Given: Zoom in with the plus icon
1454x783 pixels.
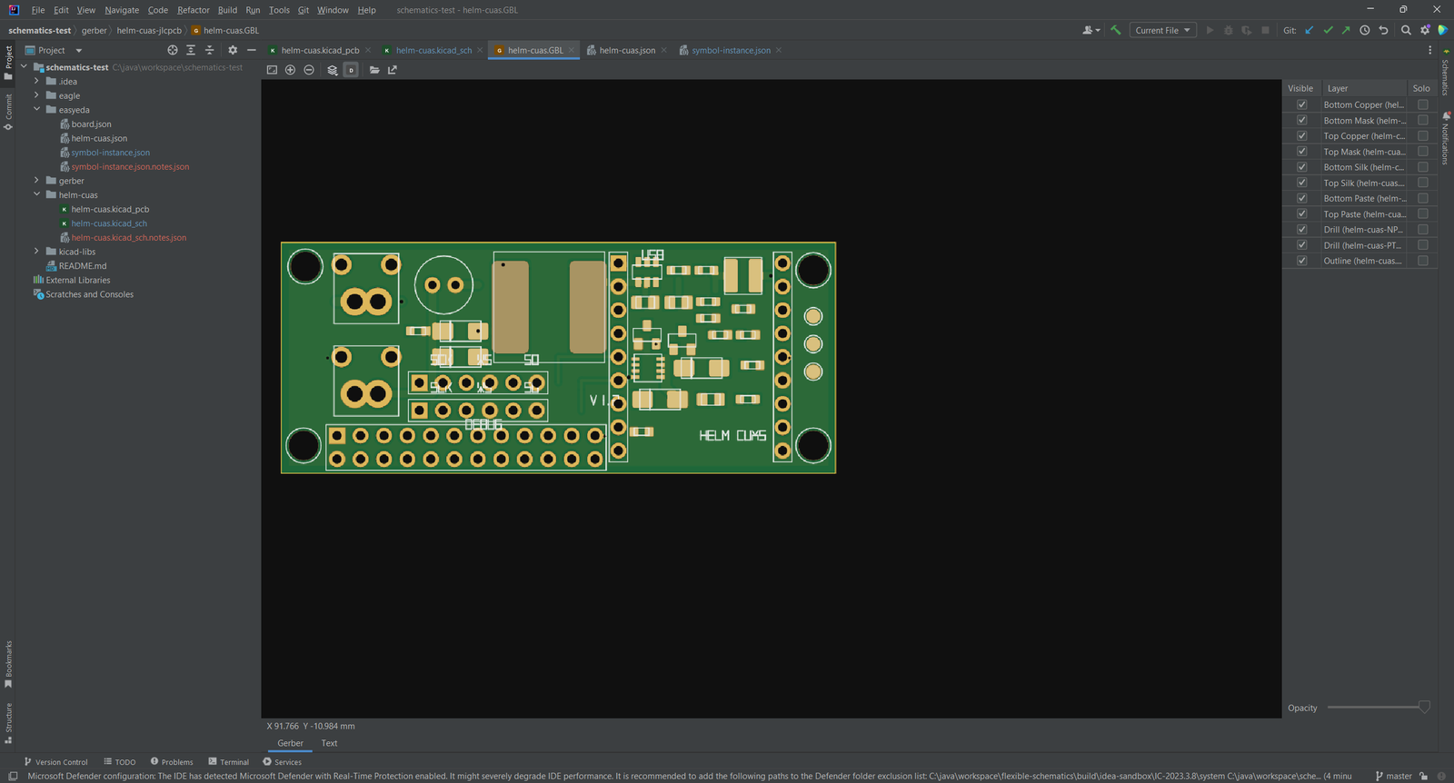Looking at the screenshot, I should (290, 70).
